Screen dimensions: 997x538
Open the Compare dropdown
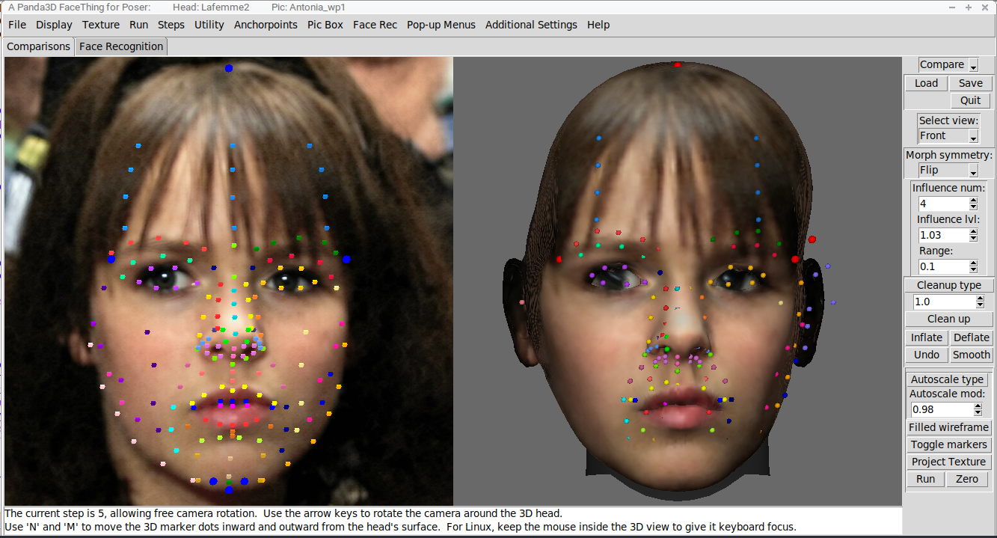click(x=948, y=65)
